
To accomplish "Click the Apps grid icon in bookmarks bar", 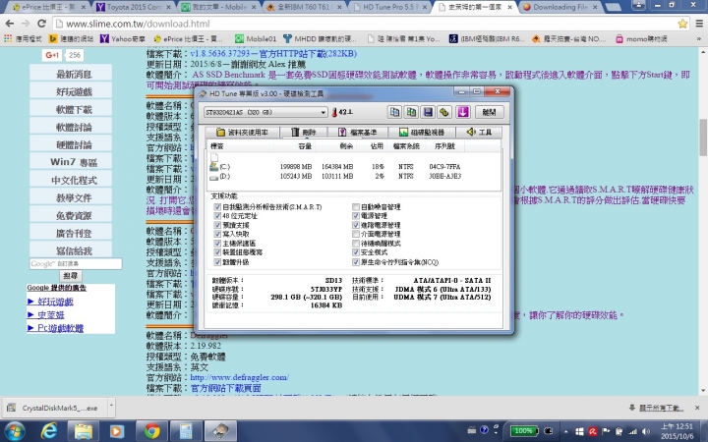I will coord(8,38).
